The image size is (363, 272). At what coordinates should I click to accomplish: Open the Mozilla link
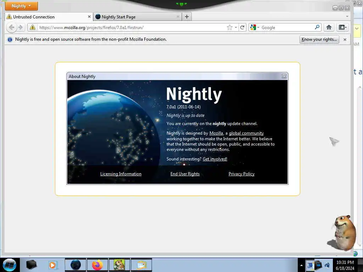(x=216, y=133)
